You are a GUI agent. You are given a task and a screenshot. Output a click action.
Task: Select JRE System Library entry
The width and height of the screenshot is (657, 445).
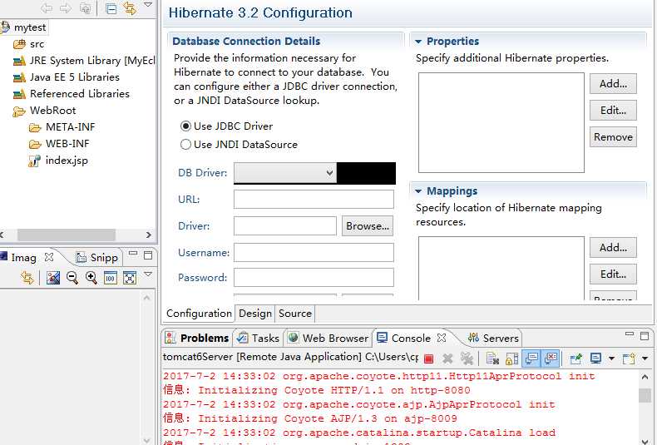(92, 61)
